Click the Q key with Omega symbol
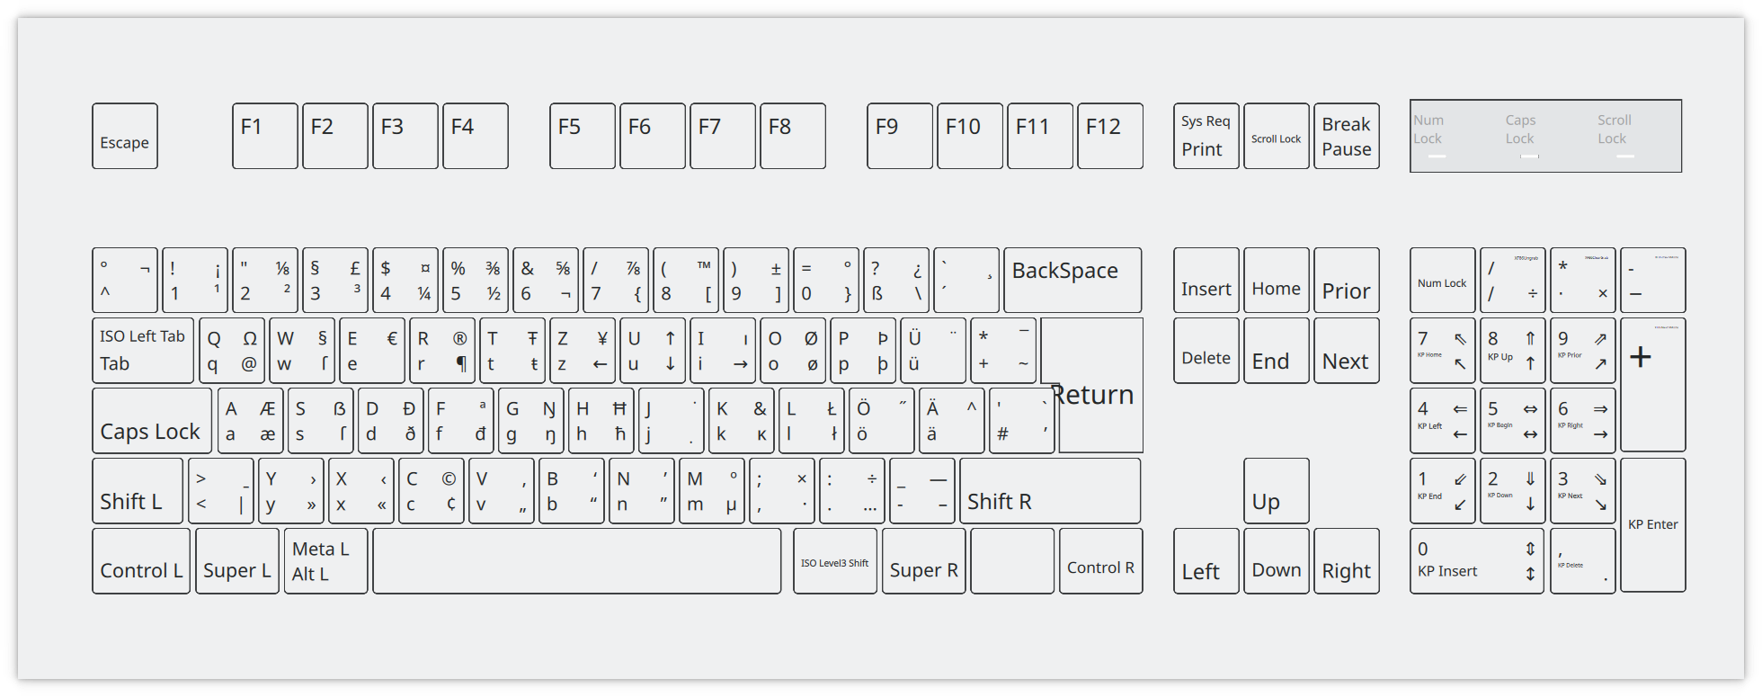 pos(232,350)
